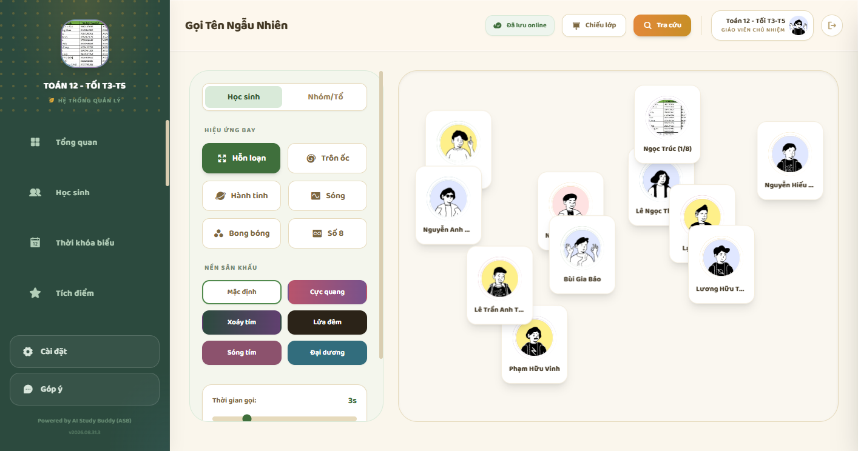Click the presentation icon on Chiếu lớp
The image size is (858, 451).
[x=576, y=25]
